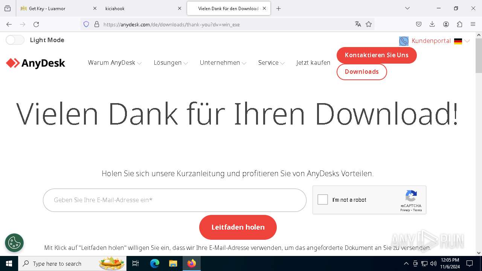This screenshot has width=482, height=271.
Task: Open tracking protection shield icon
Action: tap(86, 24)
